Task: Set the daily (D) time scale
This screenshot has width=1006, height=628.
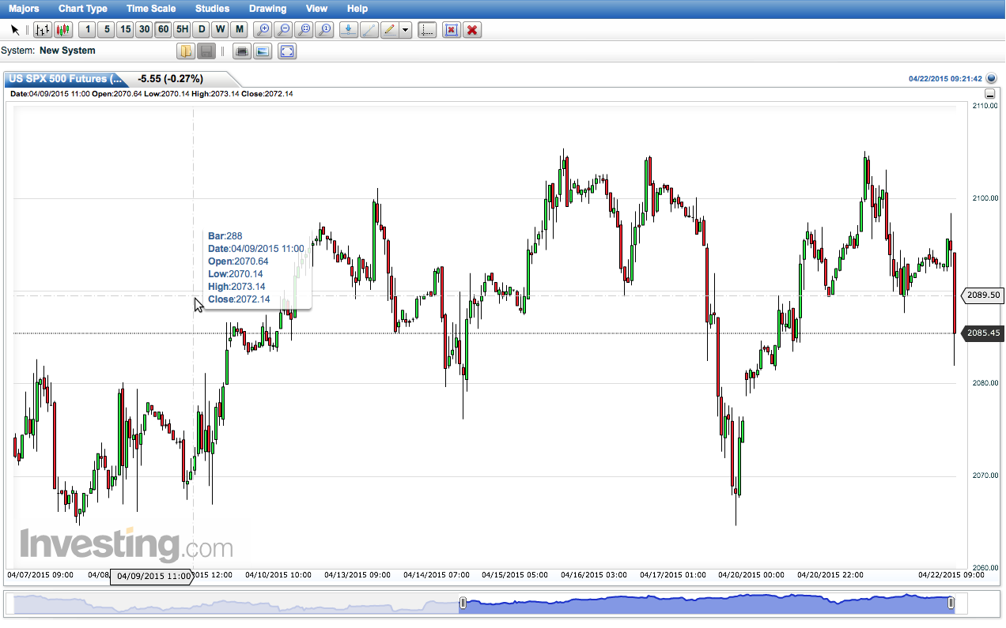Action: [201, 30]
